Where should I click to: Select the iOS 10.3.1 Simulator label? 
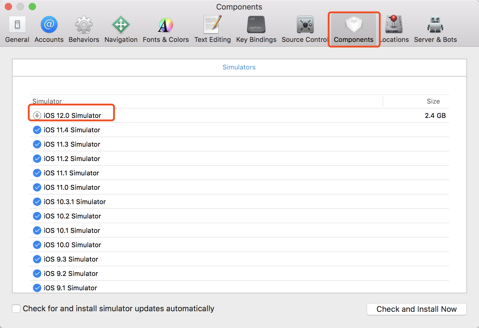tap(75, 202)
